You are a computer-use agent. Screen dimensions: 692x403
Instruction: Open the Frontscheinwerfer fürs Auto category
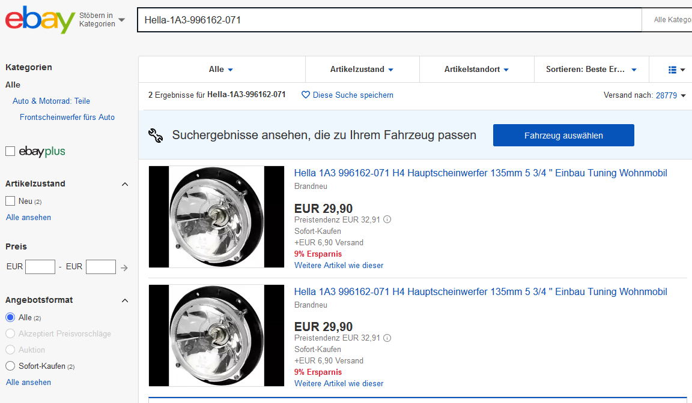[67, 117]
